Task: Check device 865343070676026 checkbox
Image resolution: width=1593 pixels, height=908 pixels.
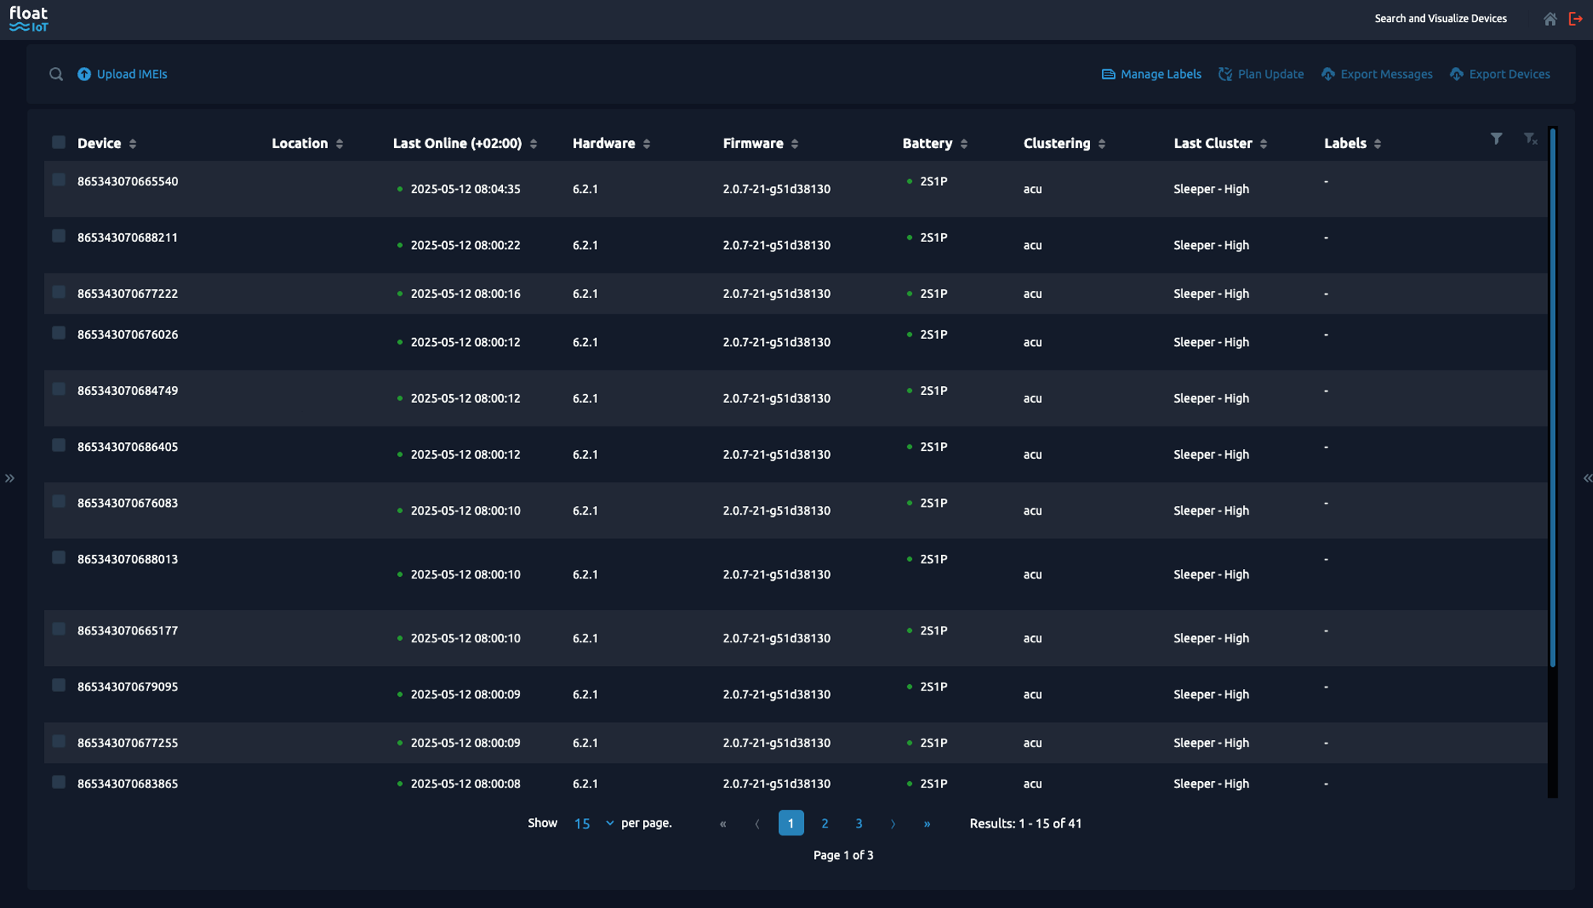Action: (x=58, y=333)
